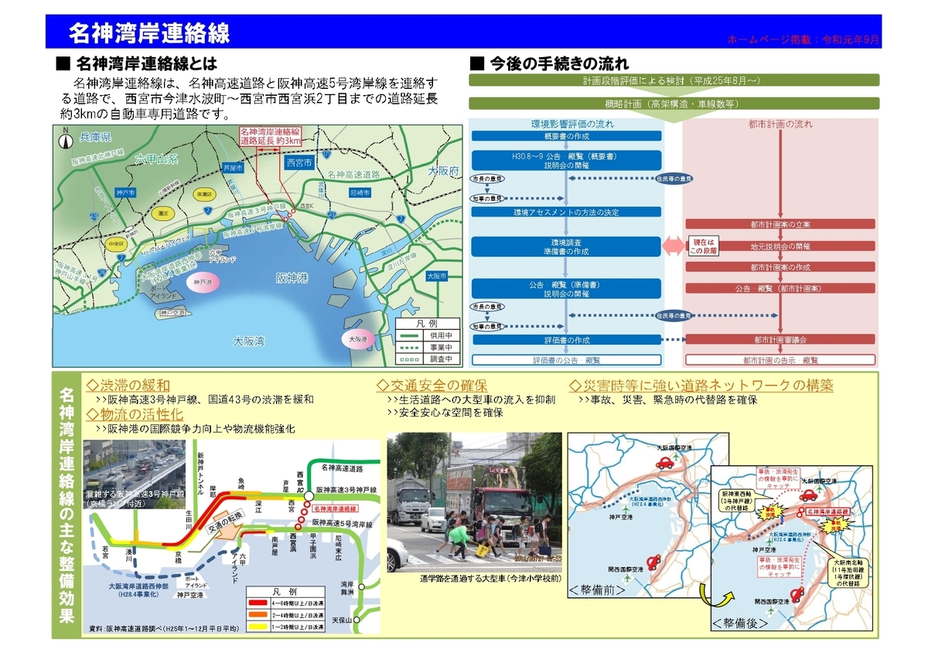Open the photo of trucks at school crossing

pyautogui.click(x=474, y=502)
